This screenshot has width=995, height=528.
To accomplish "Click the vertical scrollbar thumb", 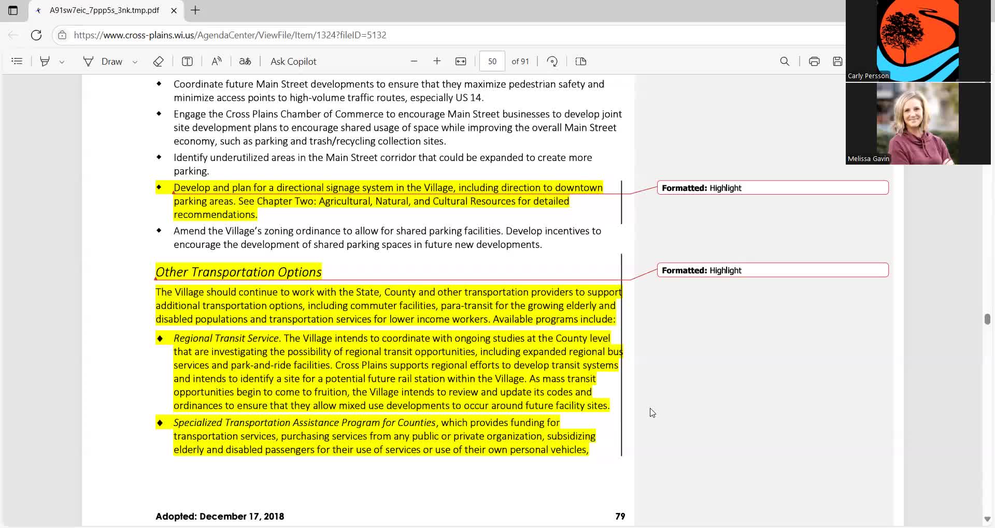I will 987,319.
